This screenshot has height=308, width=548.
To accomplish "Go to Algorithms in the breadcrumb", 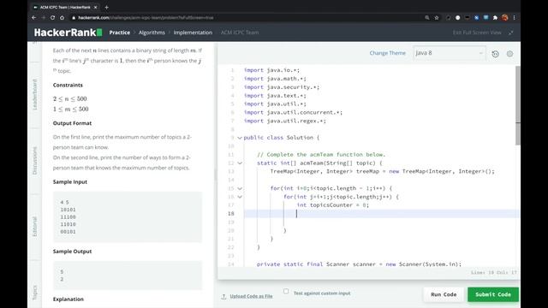I will point(152,33).
